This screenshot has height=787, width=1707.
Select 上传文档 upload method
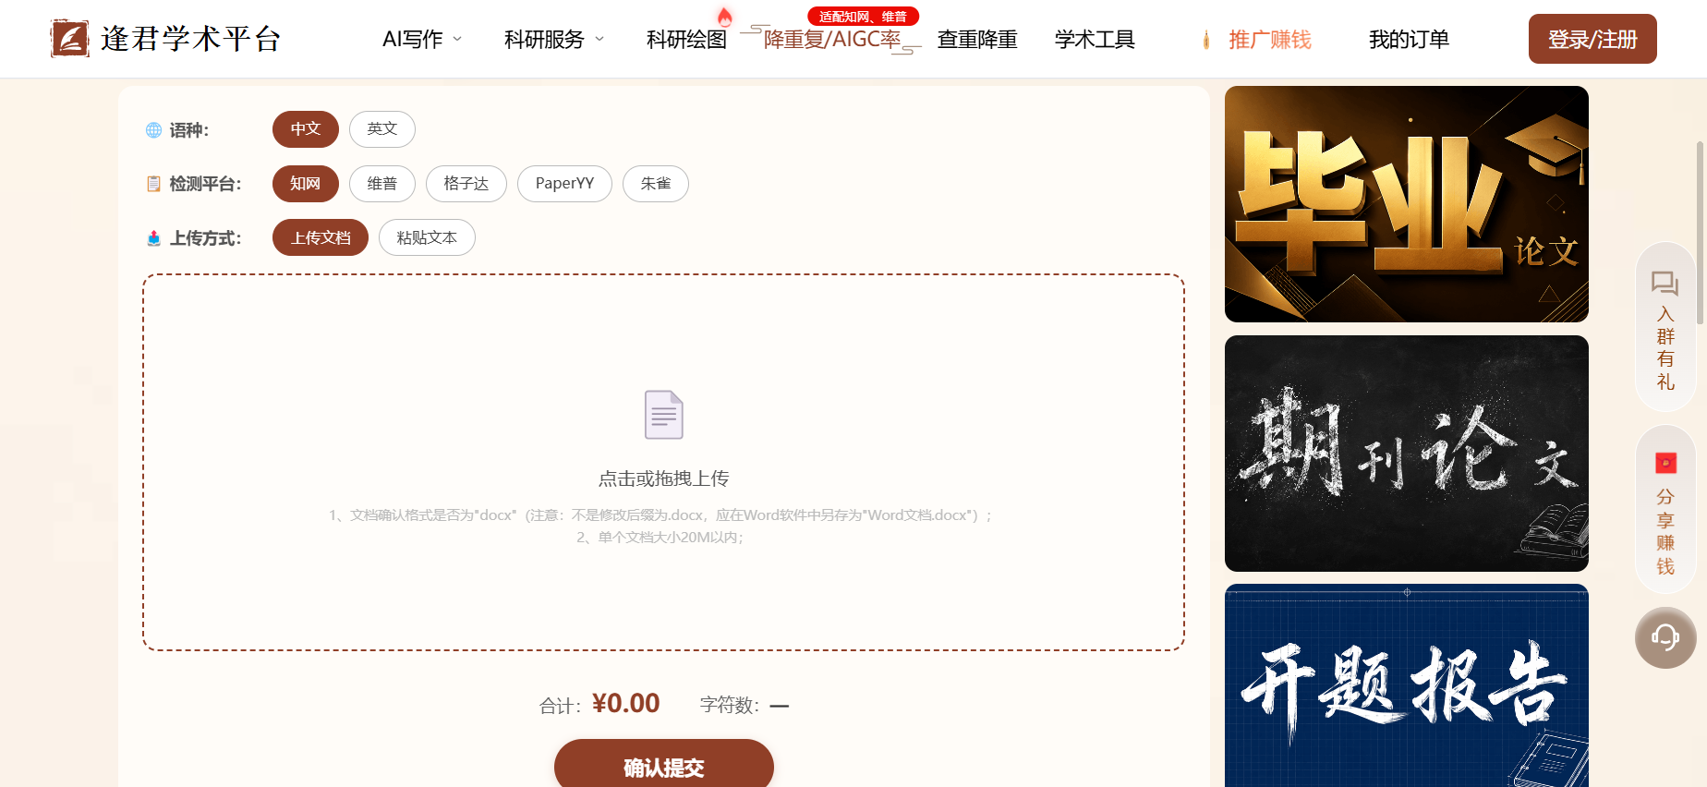[x=321, y=237]
